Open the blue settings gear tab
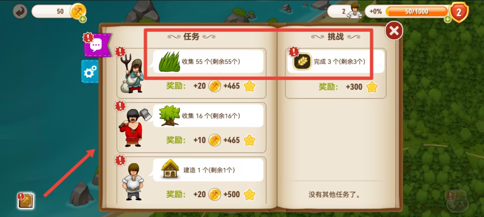 90,72
